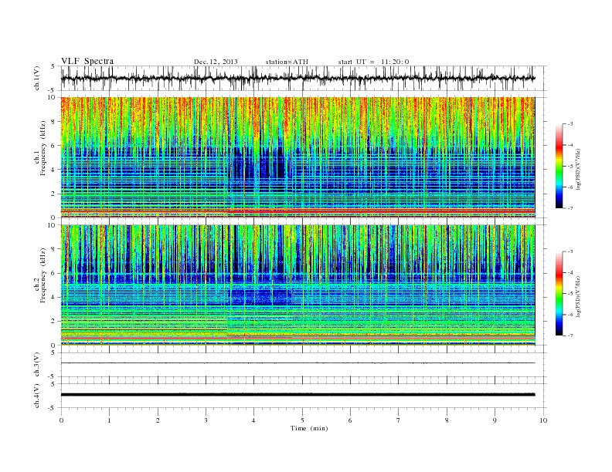Click the "6" kHz tick on ch.2 spectrogram
This screenshot has width=612, height=472.
[53, 273]
